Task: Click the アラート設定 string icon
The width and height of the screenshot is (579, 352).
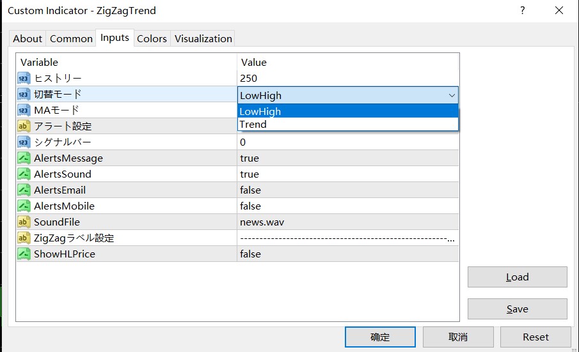Action: point(24,126)
